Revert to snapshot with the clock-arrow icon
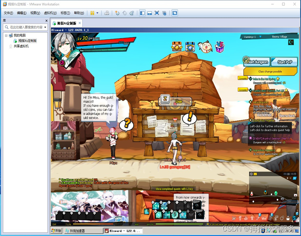Screen dimensions: 301x236 (125, 13)
